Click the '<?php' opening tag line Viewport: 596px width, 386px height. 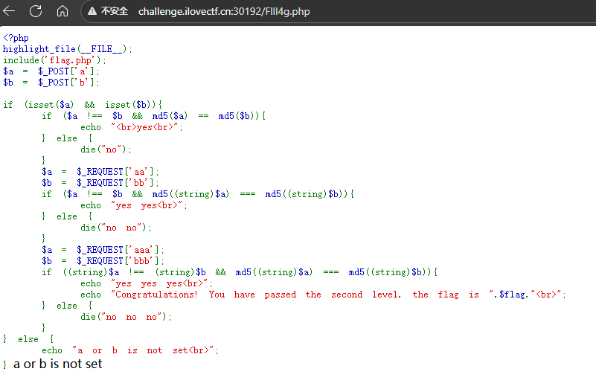click(16, 38)
